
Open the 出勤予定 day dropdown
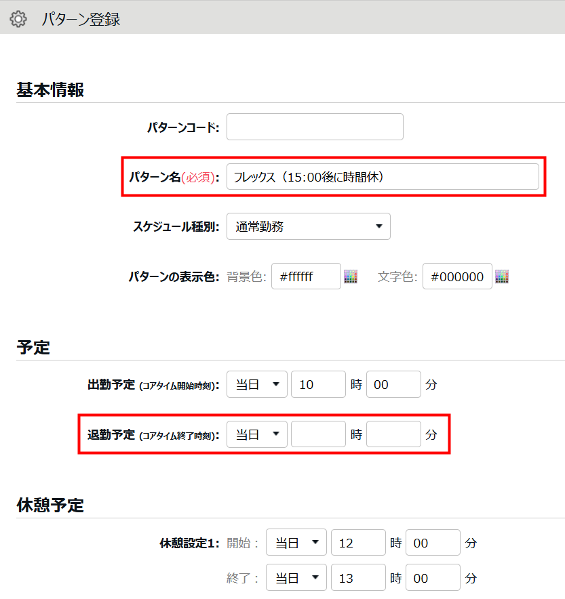click(x=256, y=384)
